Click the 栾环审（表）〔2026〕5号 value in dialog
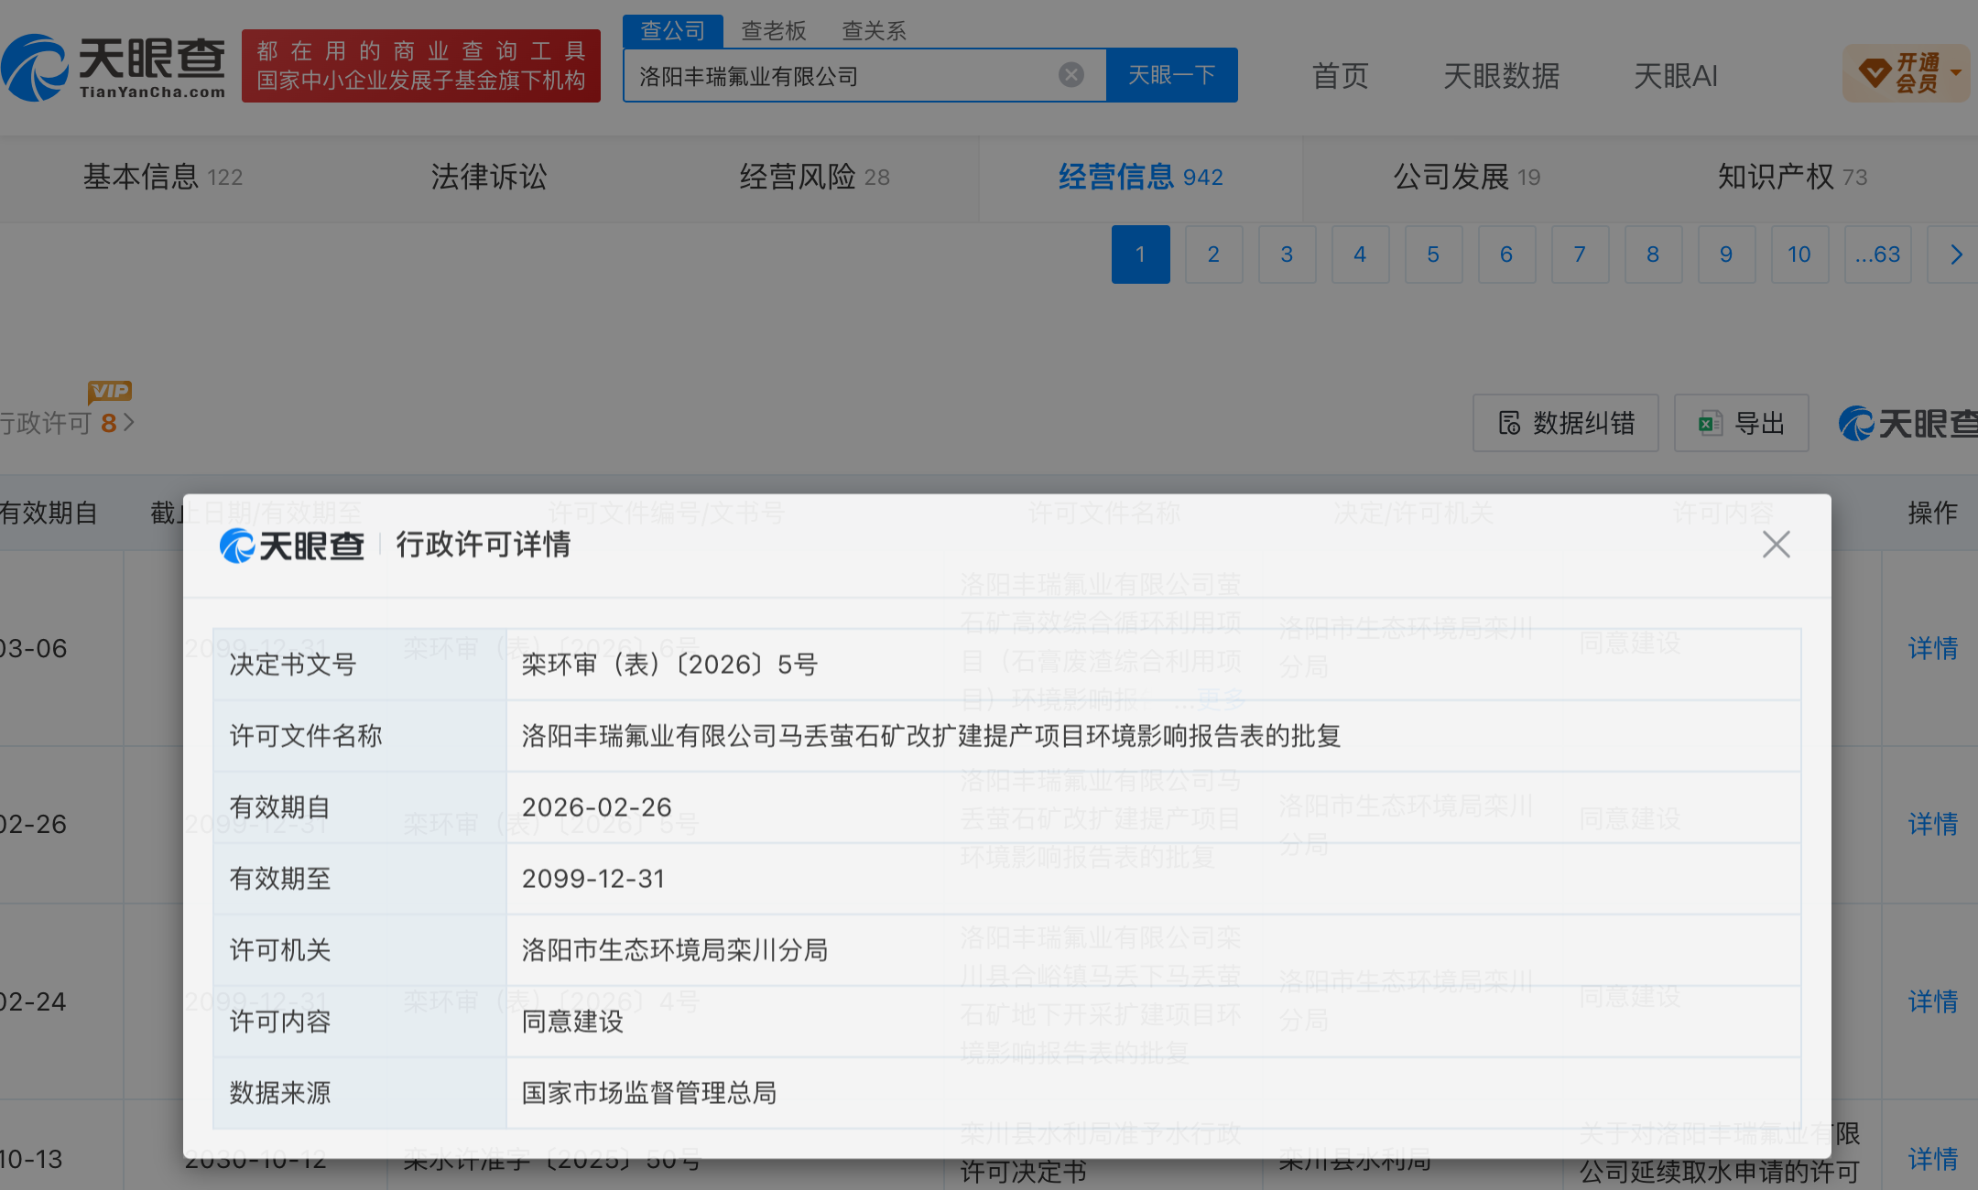 tap(669, 665)
